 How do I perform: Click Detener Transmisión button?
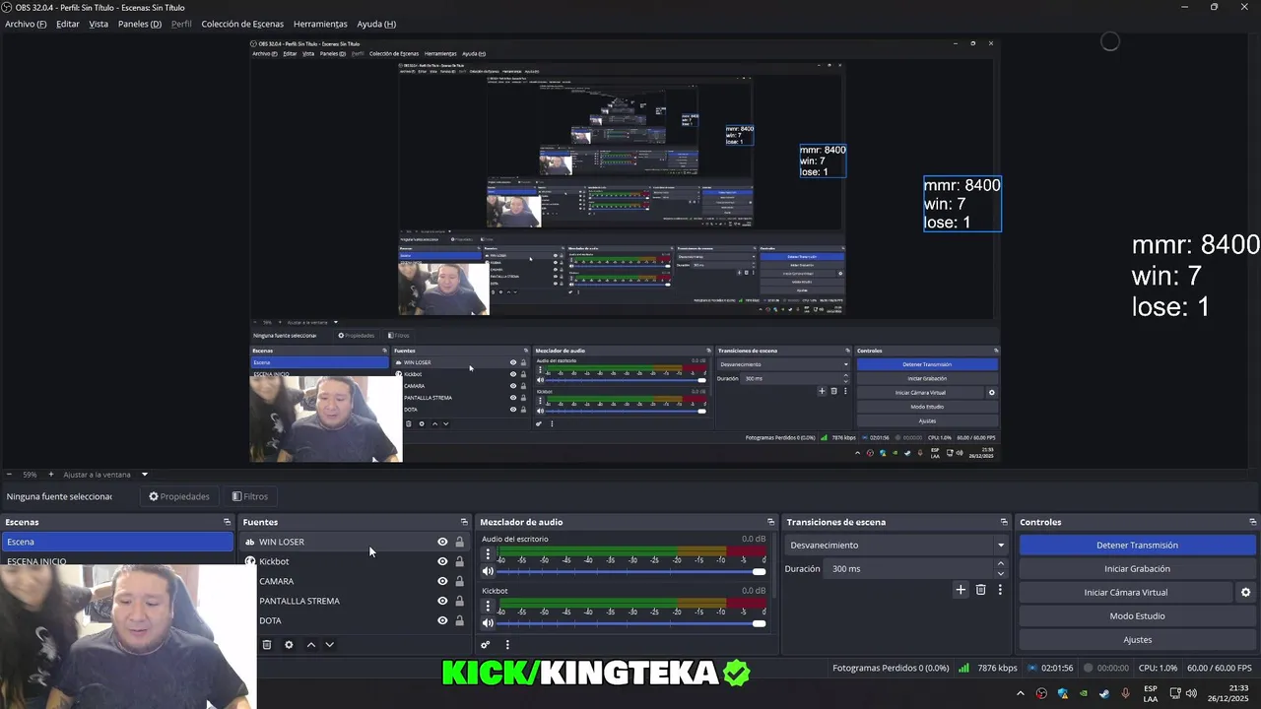(x=1137, y=545)
